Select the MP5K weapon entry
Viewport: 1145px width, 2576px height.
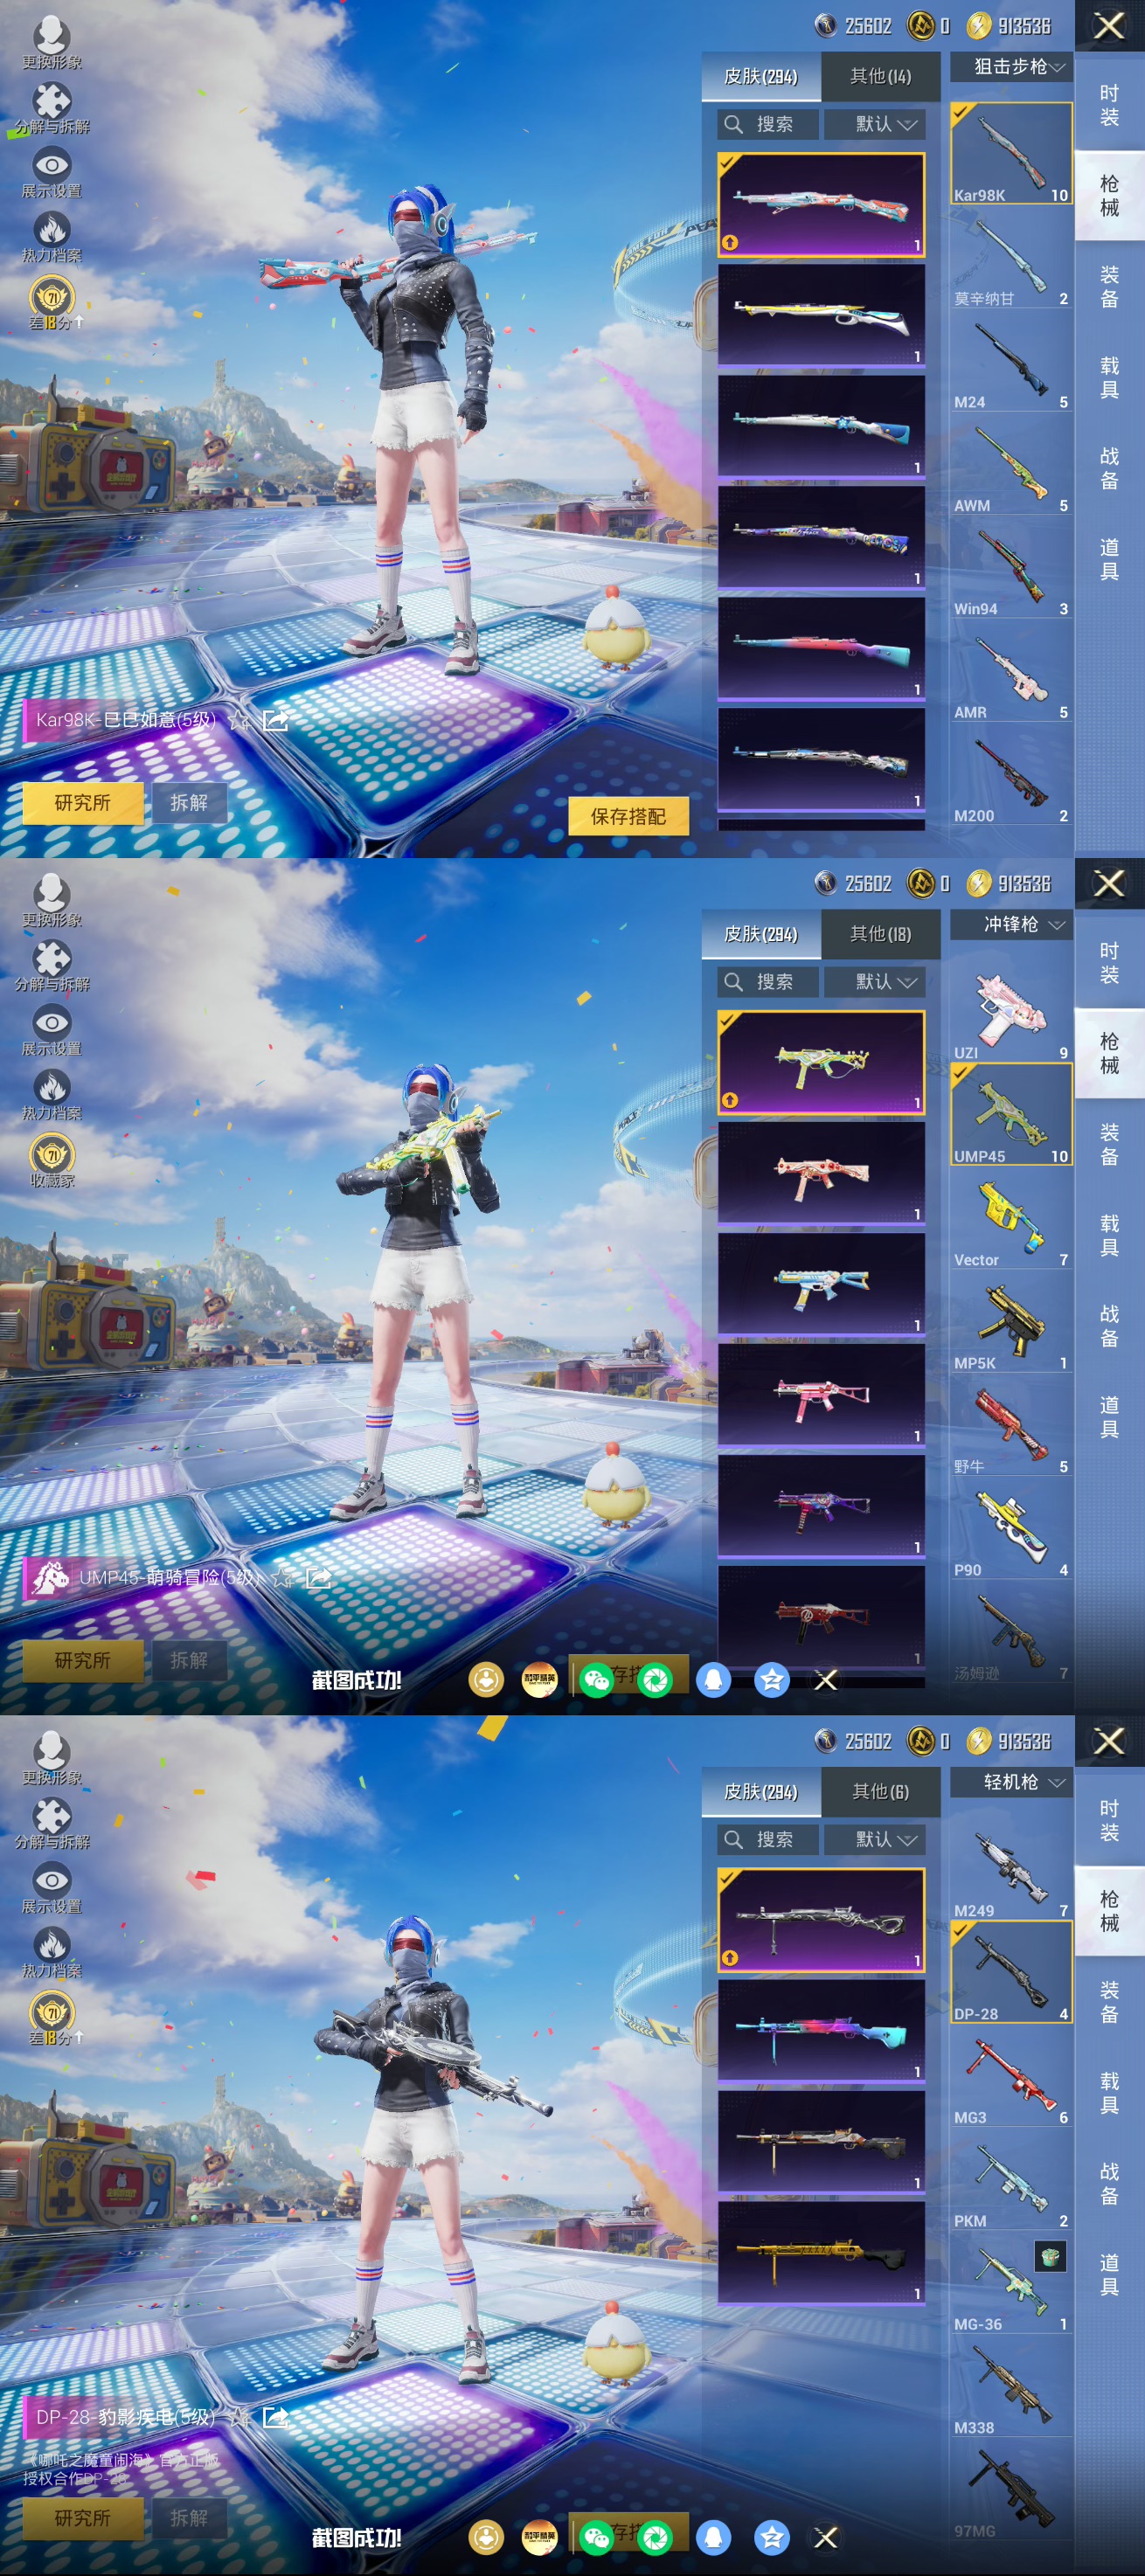pyautogui.click(x=1011, y=1321)
